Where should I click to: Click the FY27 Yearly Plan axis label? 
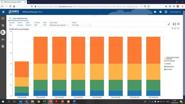[x=153, y=97]
